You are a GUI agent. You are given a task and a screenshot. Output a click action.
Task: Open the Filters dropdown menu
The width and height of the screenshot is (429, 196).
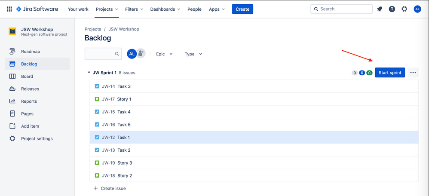coord(134,9)
